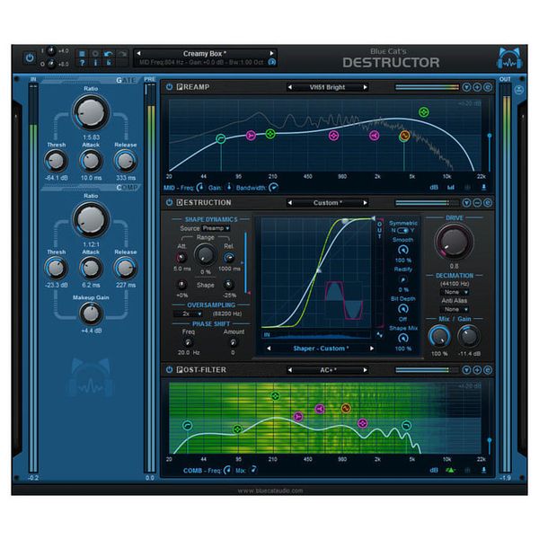Adjust the MID Freq mini knob below Preamp graph
Image resolution: width=539 pixels, height=539 pixels.
pos(199,188)
